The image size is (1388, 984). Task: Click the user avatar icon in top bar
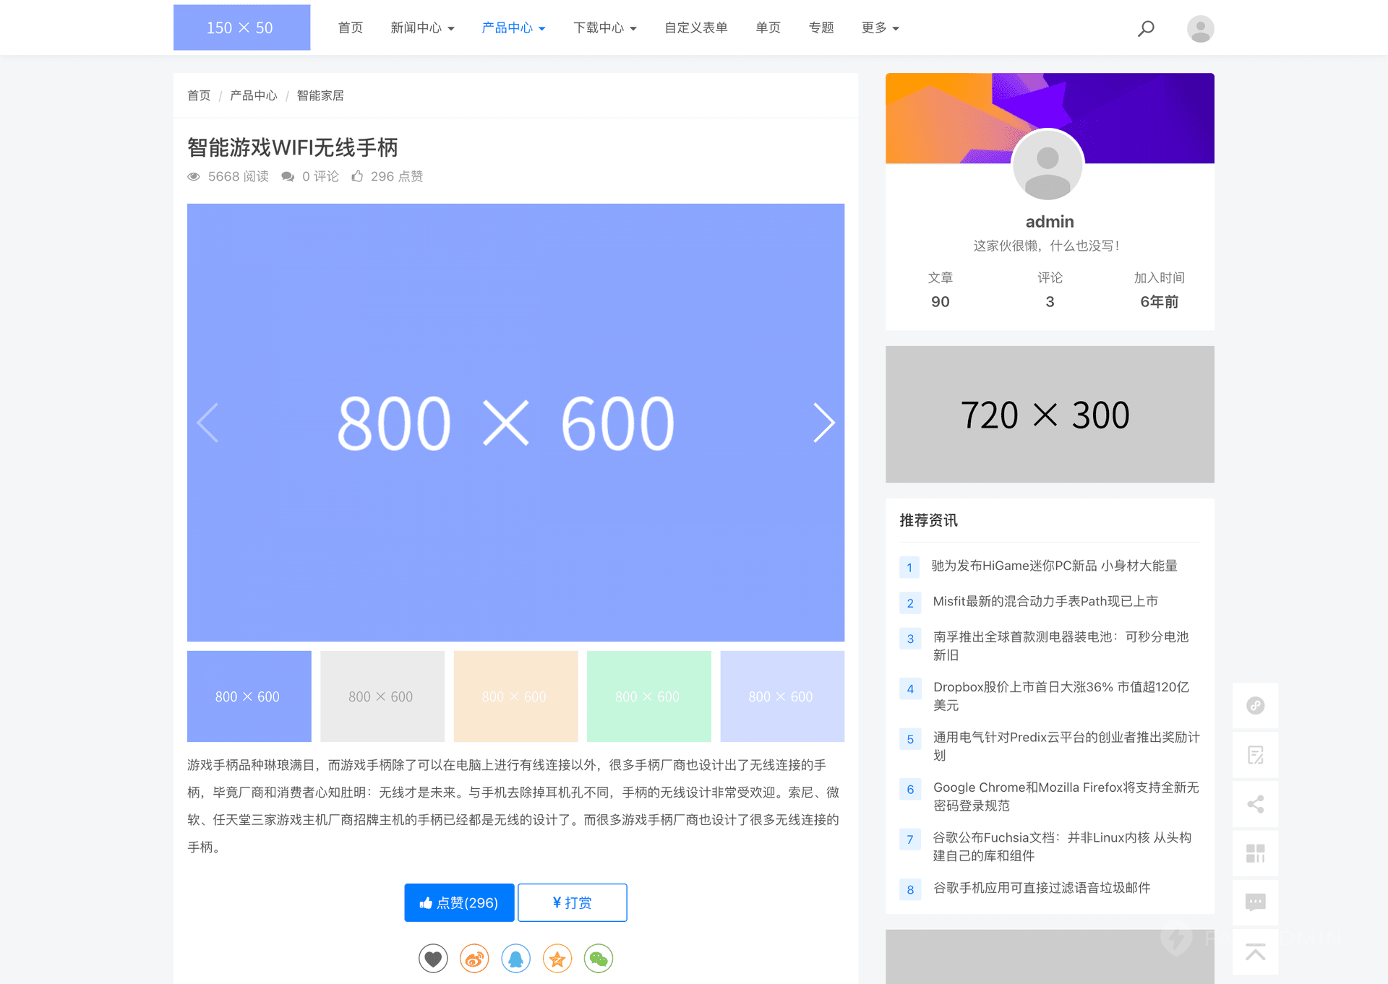click(1200, 27)
